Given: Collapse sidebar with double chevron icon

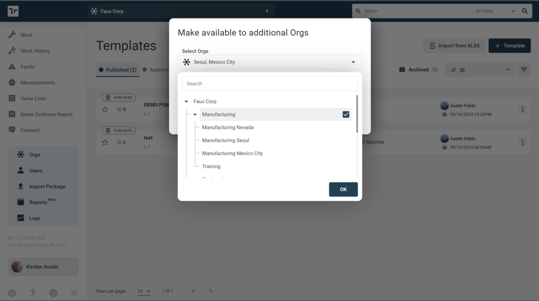Looking at the screenshot, I should pyautogui.click(x=74, y=293).
